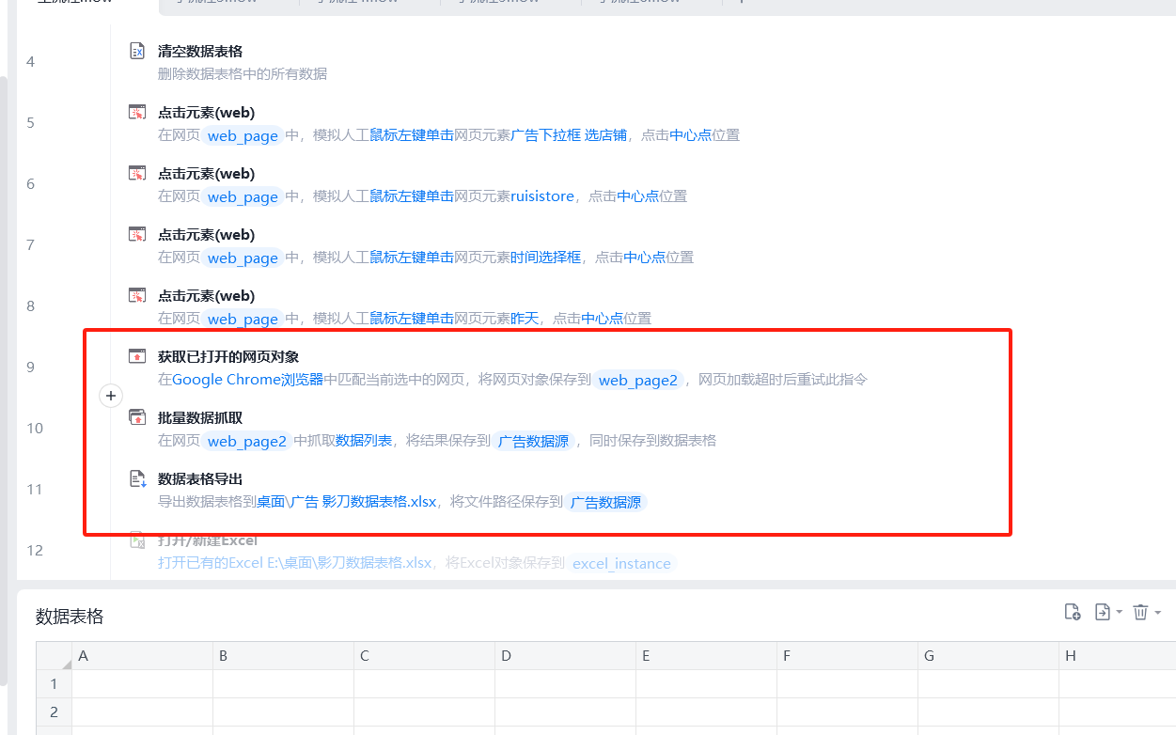
Task: Click the plus button to insert instruction
Action: point(111,396)
